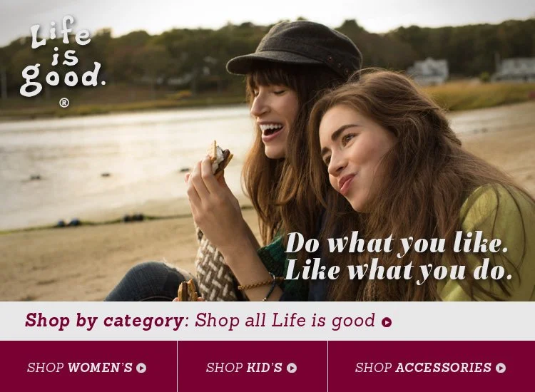This screenshot has width=535, height=392.
Task: Click the Like what you do tagline line
Action: click(x=398, y=270)
